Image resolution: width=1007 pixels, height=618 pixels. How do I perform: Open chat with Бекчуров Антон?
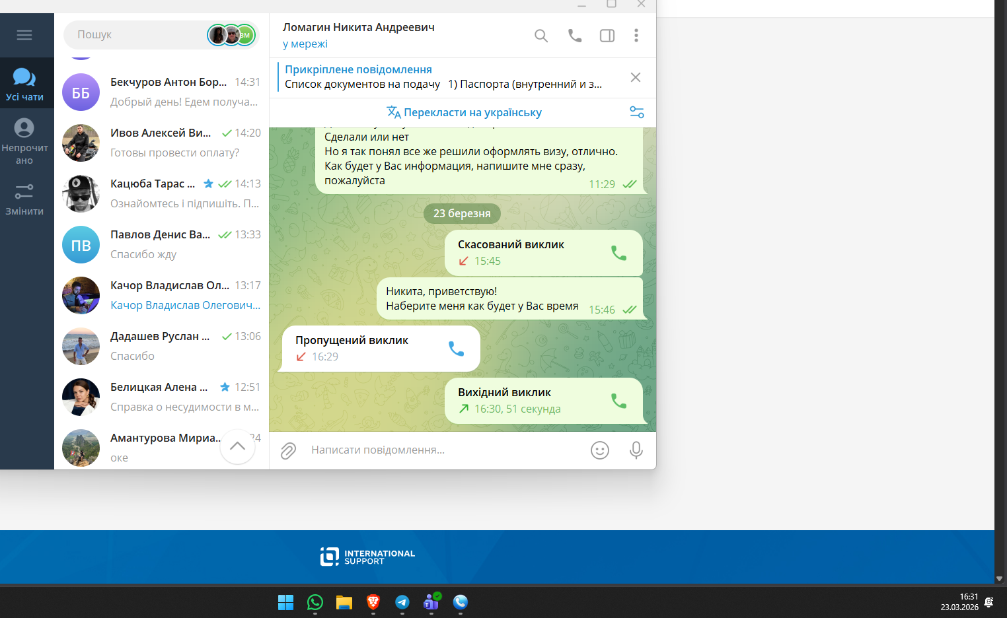162,92
